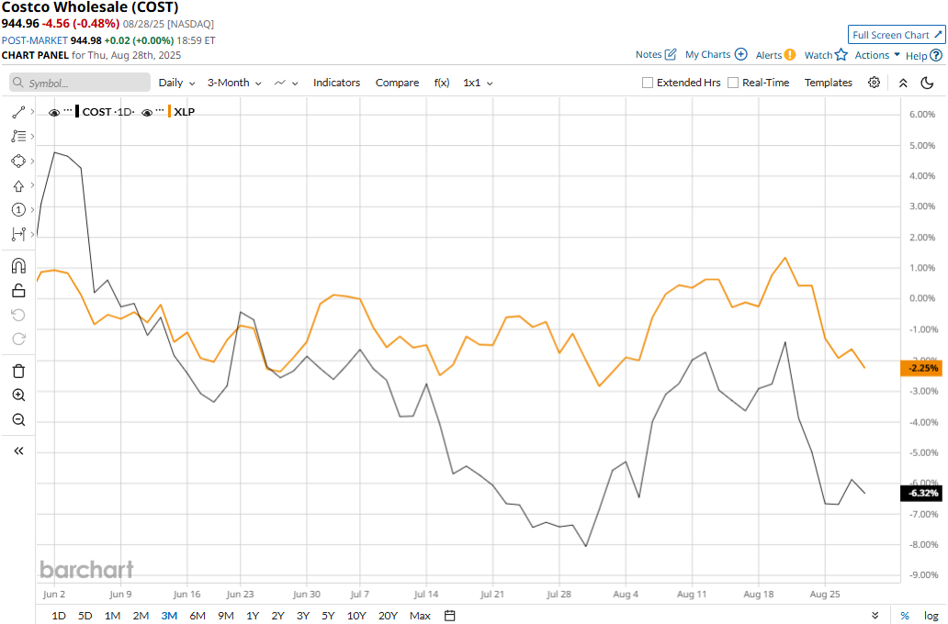Select the 3M time range
Image resolution: width=948 pixels, height=624 pixels.
pos(169,616)
